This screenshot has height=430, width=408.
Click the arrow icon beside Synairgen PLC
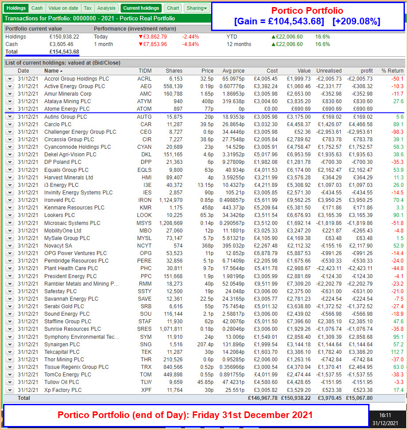(x=9, y=344)
